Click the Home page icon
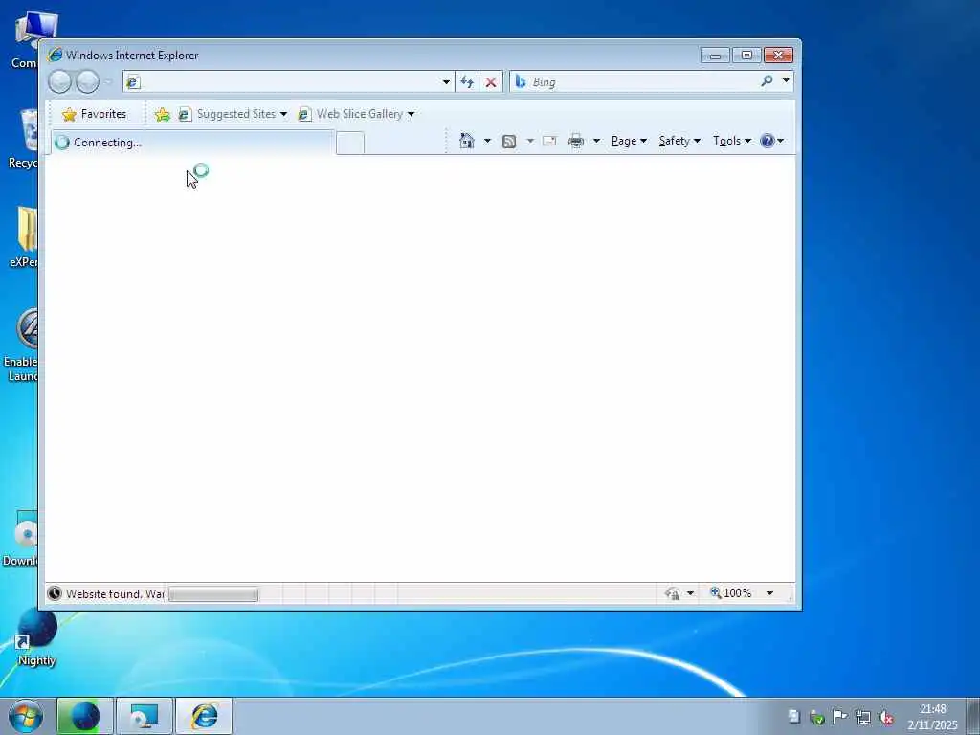This screenshot has width=980, height=735. click(x=466, y=141)
